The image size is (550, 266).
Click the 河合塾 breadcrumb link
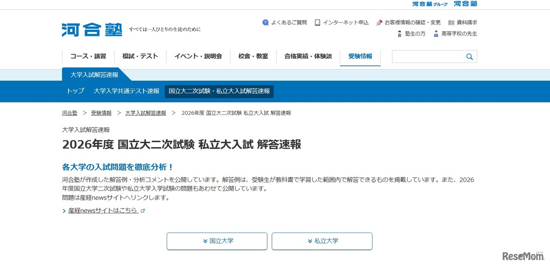[x=69, y=113]
